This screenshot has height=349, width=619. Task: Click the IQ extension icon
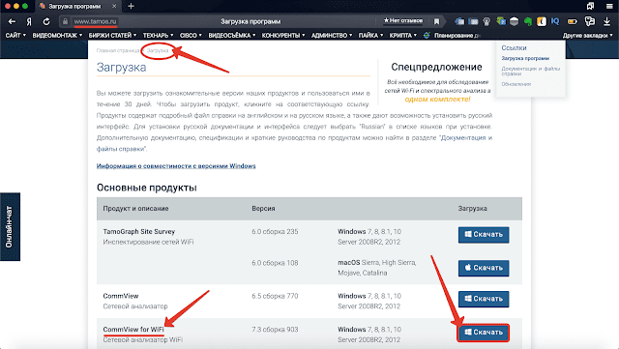coord(555,21)
